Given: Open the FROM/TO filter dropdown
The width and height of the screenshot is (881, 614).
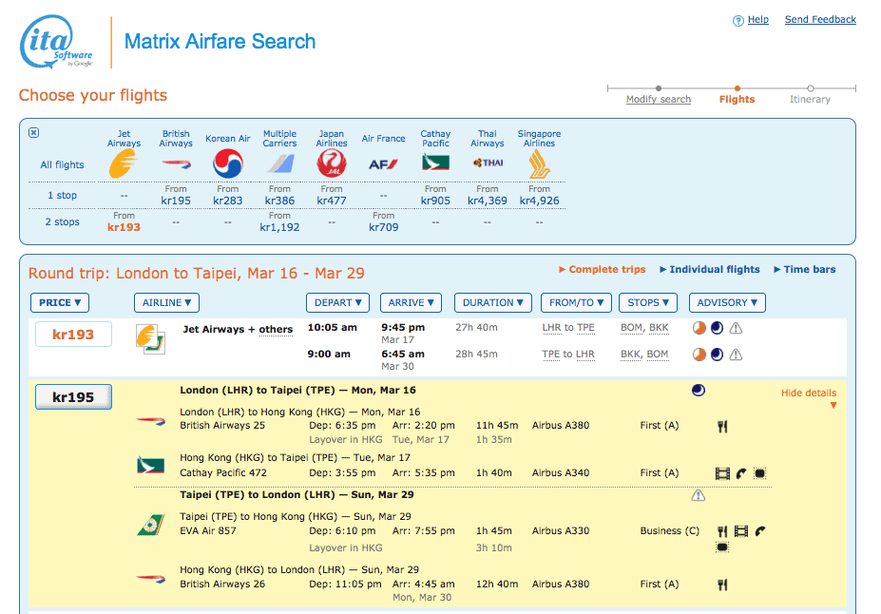Looking at the screenshot, I should [x=576, y=303].
